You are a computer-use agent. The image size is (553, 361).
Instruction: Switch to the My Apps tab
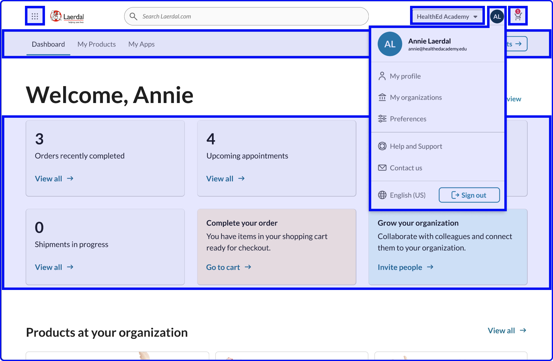click(x=141, y=44)
